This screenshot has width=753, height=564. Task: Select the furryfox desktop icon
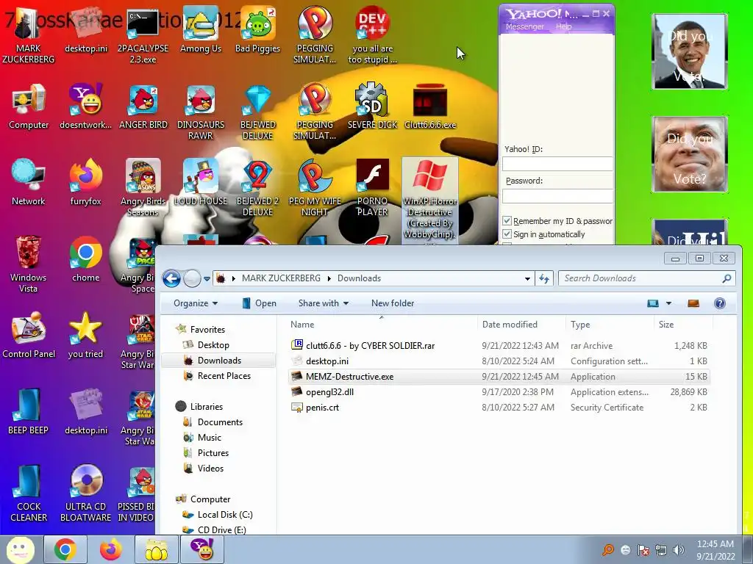tap(85, 182)
